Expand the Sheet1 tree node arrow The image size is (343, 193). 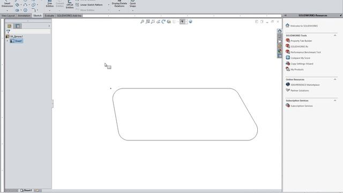(x=7, y=41)
